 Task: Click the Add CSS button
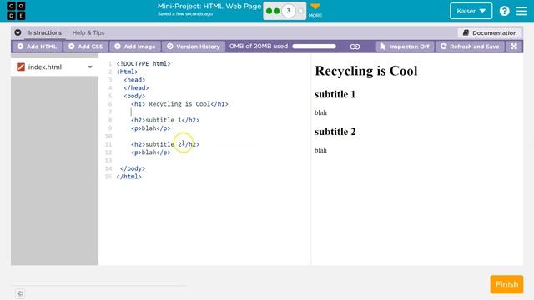coord(85,47)
